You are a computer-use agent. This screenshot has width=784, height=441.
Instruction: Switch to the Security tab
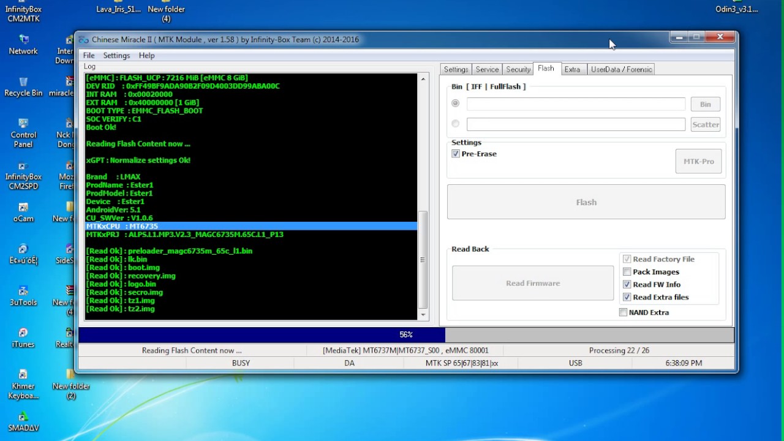518,69
